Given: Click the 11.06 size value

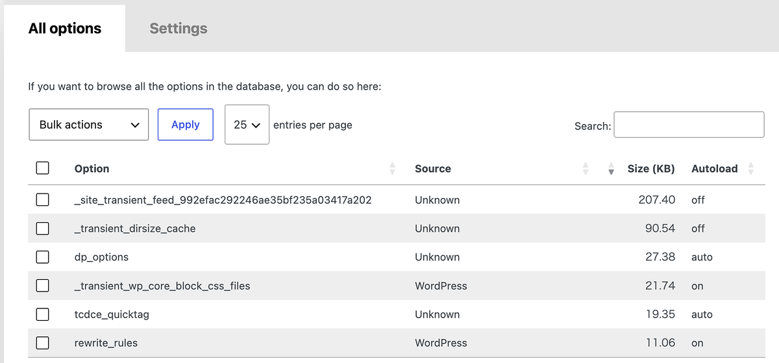Looking at the screenshot, I should coord(661,343).
